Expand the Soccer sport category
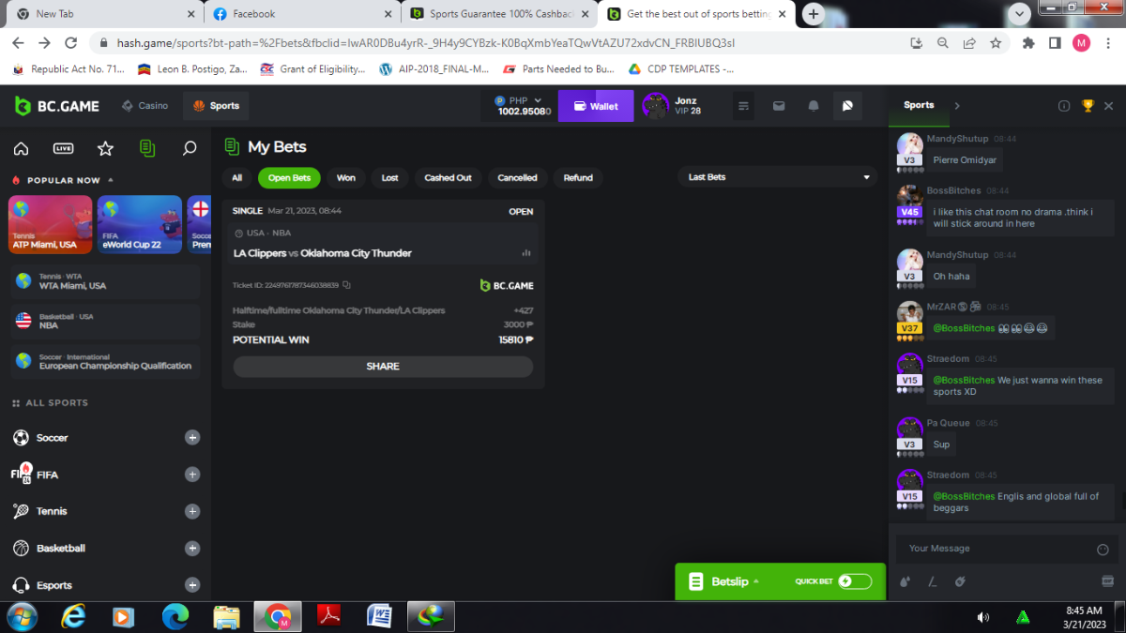Screen dimensions: 1126x633 point(192,438)
